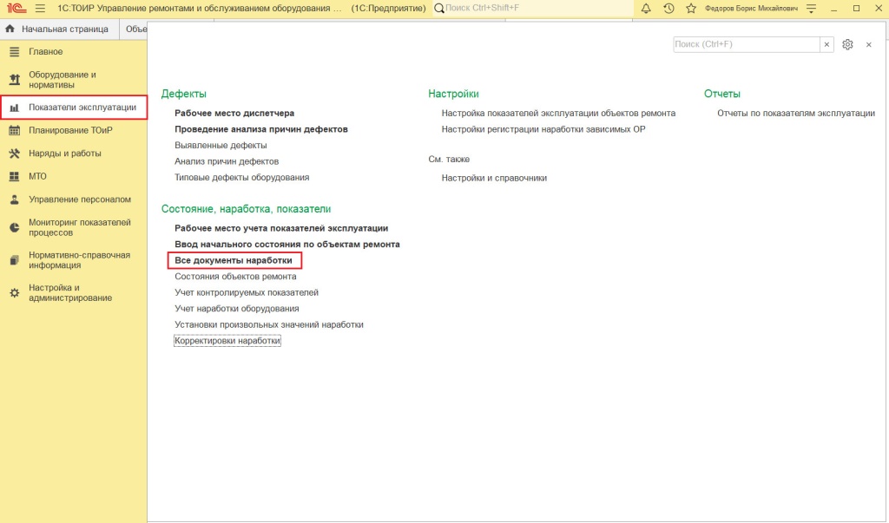The image size is (889, 523).
Task: Show history clock icon
Action: coord(668,9)
